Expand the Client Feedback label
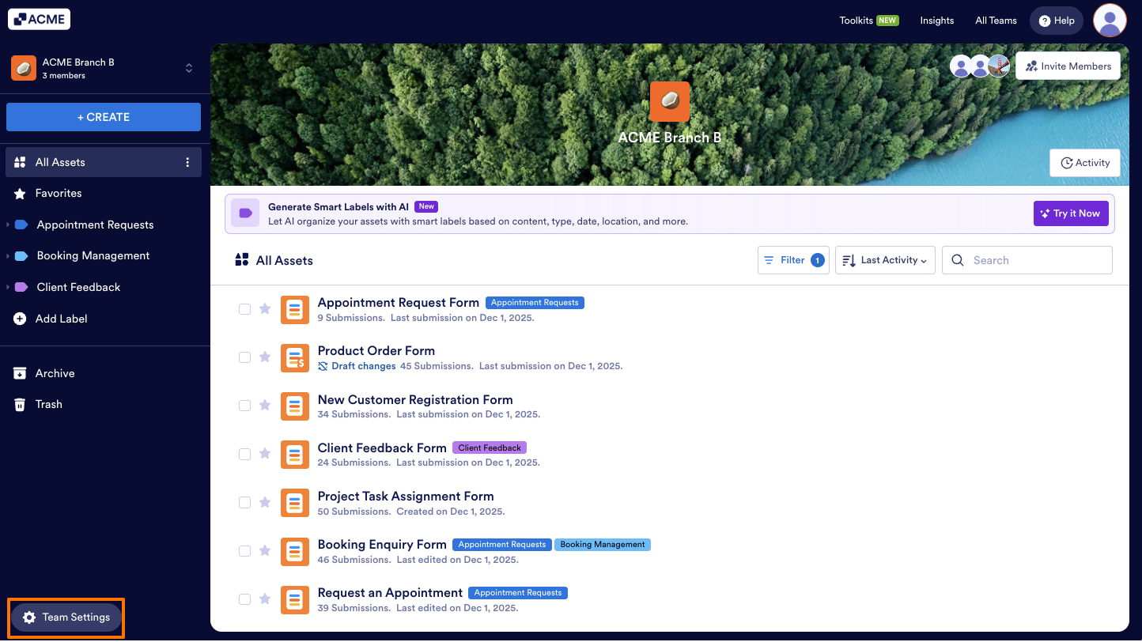 (x=8, y=288)
